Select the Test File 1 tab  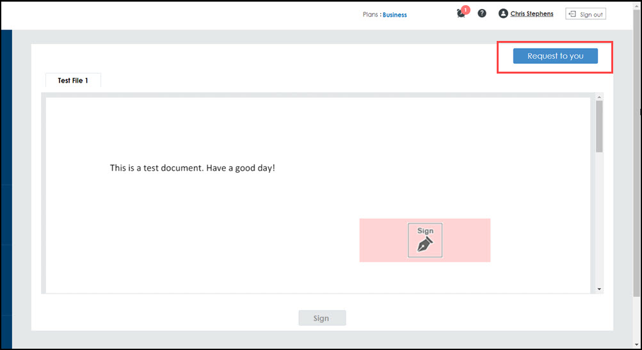[x=73, y=80]
